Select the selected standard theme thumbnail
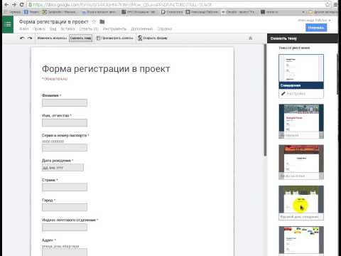Image resolution: width=341 pixels, height=256 pixels. [301, 72]
